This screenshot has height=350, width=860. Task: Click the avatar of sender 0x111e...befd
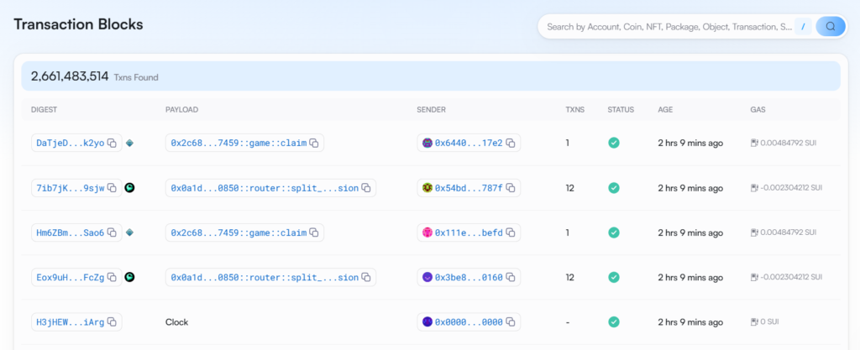point(427,232)
